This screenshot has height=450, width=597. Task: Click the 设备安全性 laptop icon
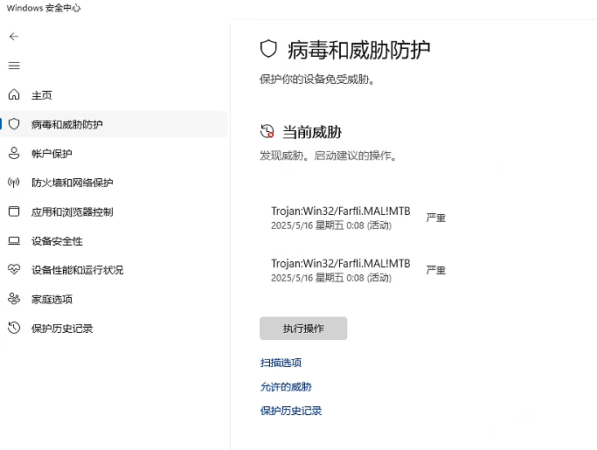click(14, 241)
